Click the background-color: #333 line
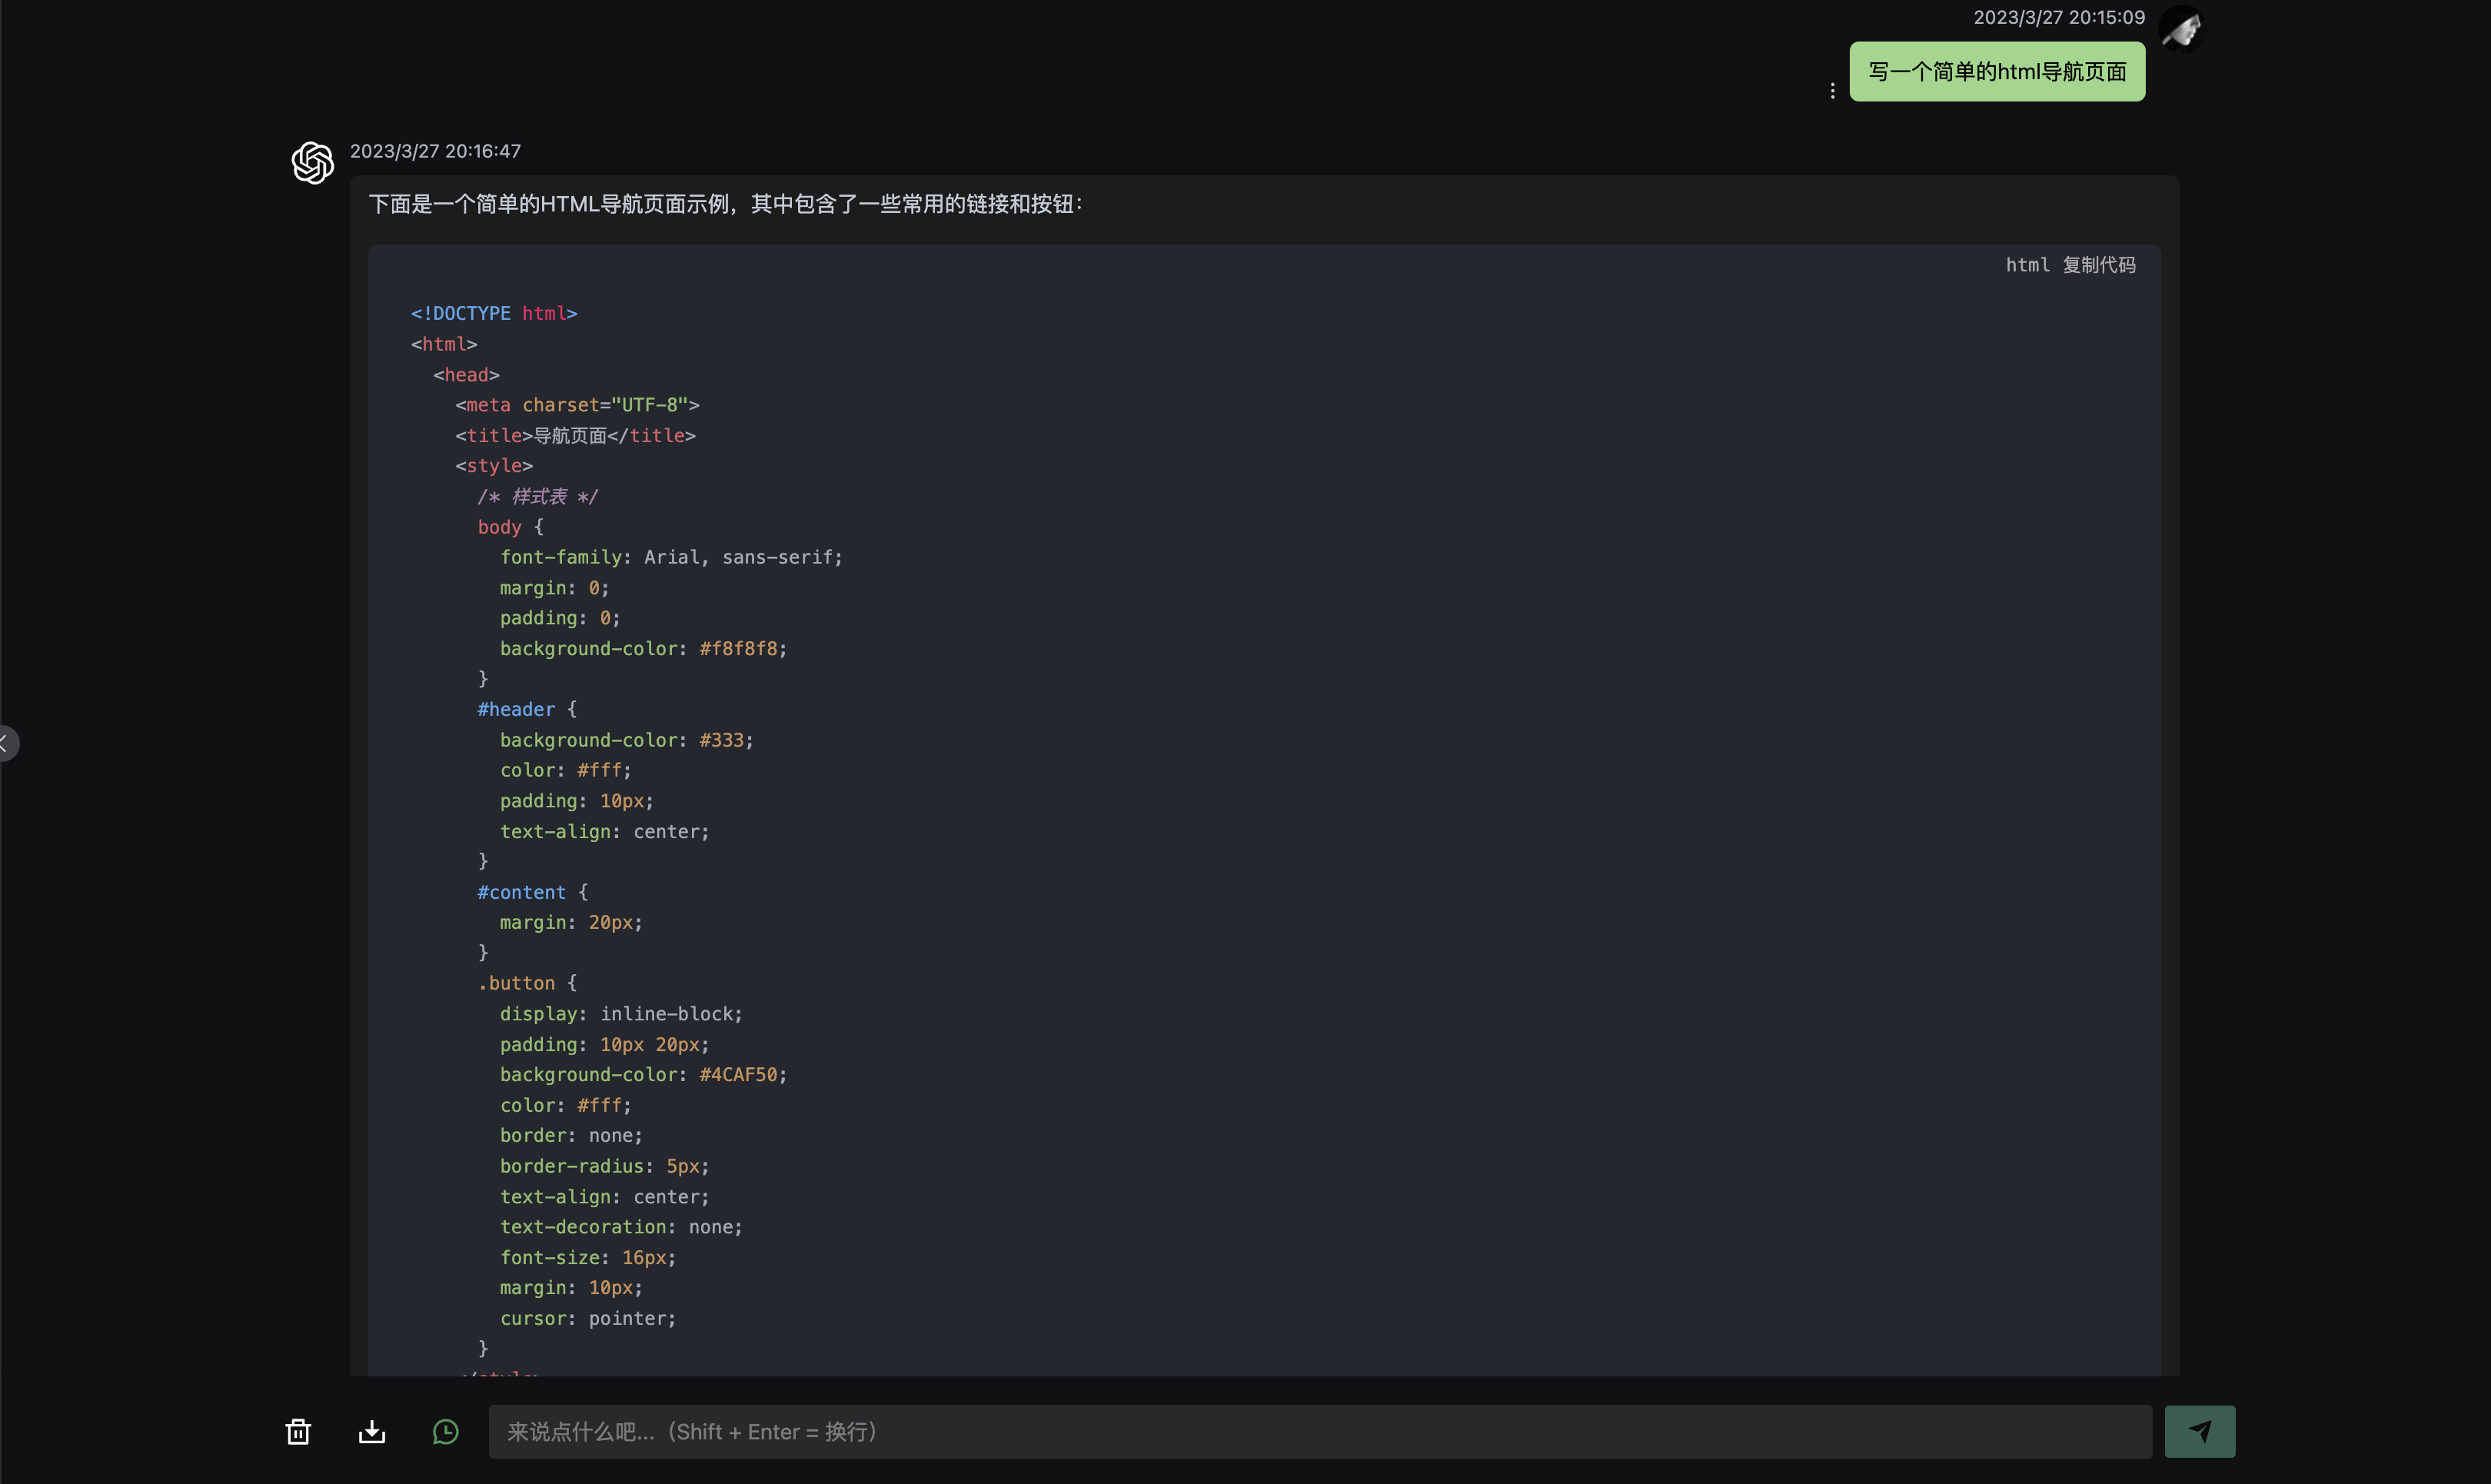The width and height of the screenshot is (2491, 1484). click(627, 740)
